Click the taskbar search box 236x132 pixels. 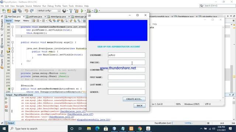coord(38,129)
